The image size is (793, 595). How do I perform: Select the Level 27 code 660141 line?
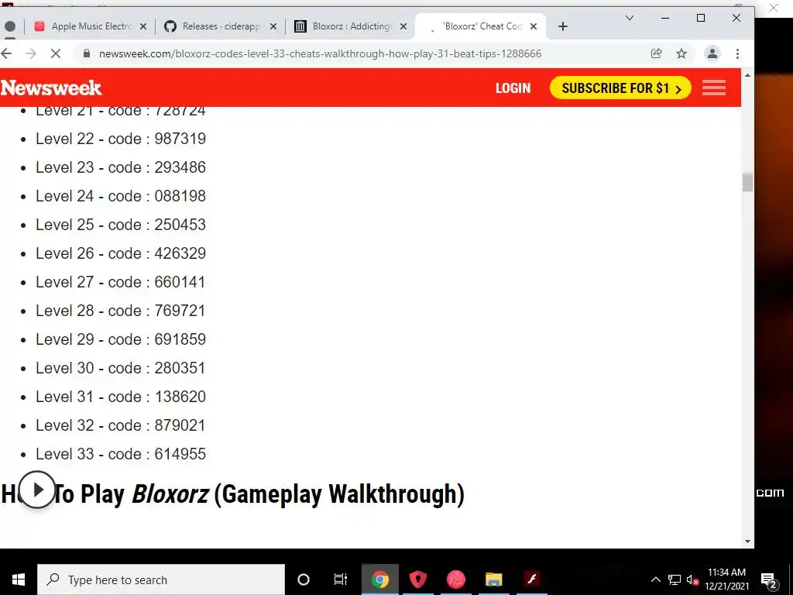pos(120,282)
